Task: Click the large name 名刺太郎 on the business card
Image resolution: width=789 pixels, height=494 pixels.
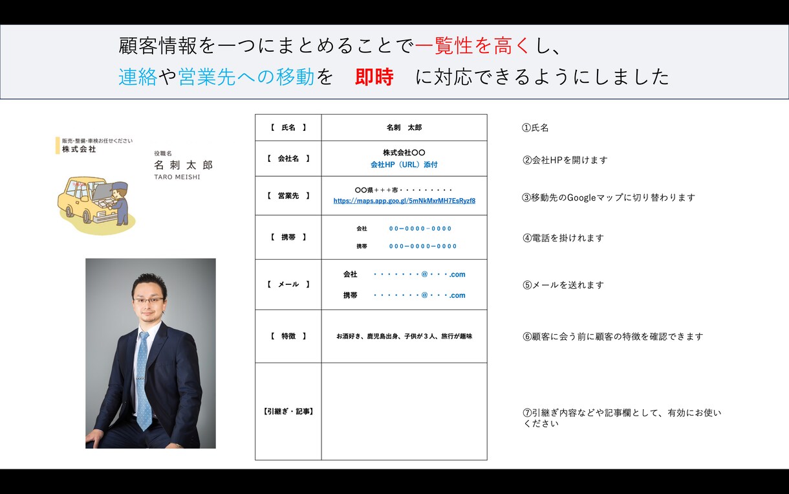Action: (x=183, y=165)
